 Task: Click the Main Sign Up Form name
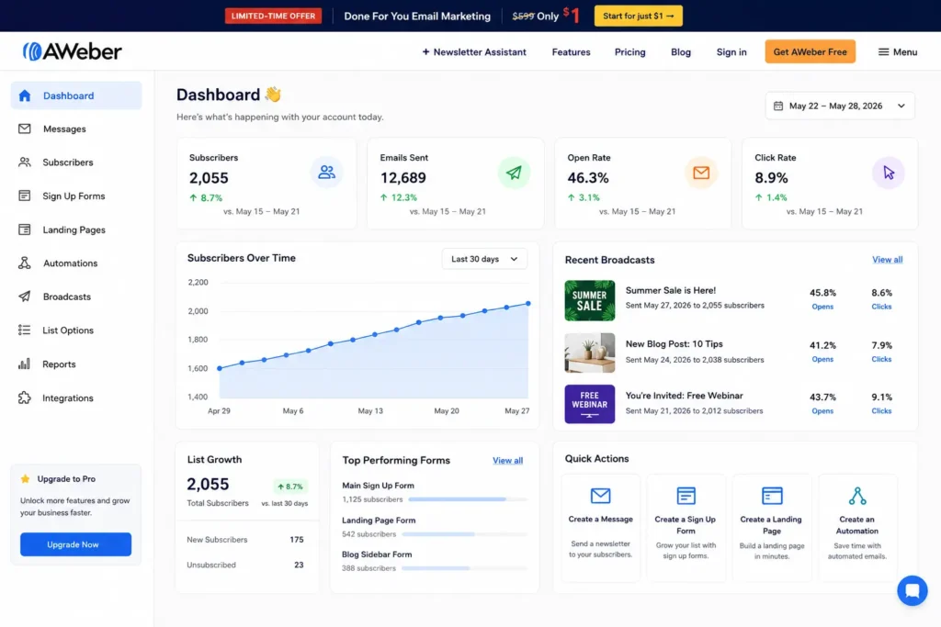(378, 486)
